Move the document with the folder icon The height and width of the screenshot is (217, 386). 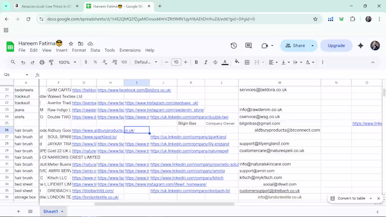click(x=81, y=43)
